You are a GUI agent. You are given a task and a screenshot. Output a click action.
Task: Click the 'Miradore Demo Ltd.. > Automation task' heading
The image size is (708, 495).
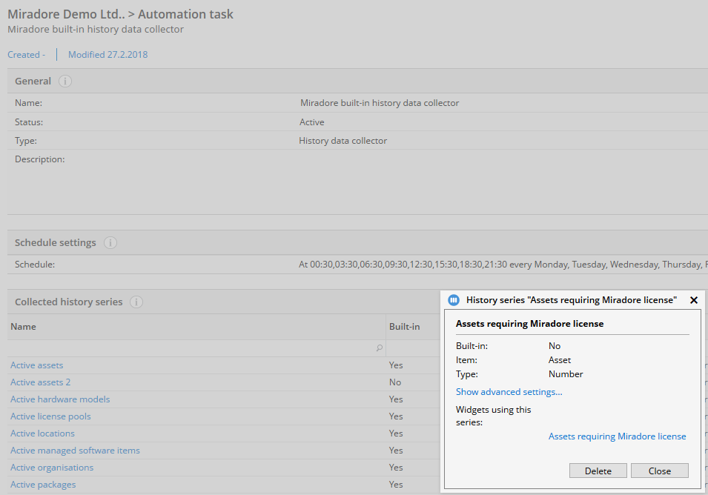[x=121, y=14]
